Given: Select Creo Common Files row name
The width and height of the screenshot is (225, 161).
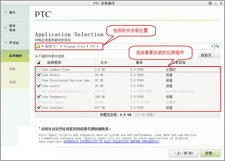Looking at the screenshot, I should click(55, 69).
